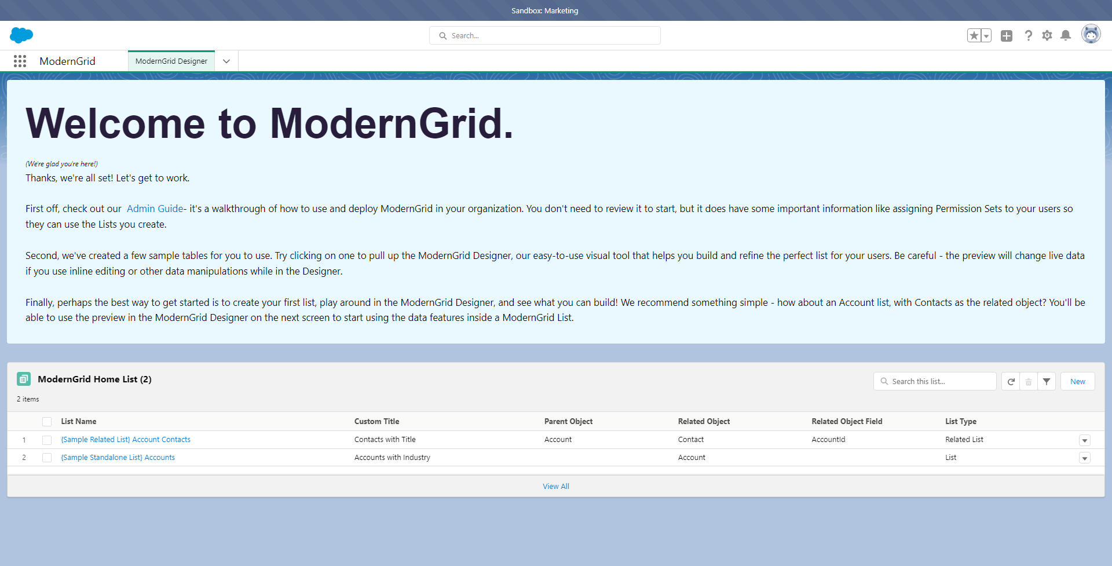Click the delete trash icon
Screen dimensions: 1112x566
coord(1029,381)
